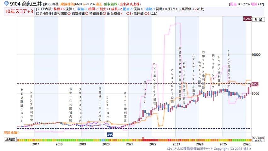
Task: Click the 495 low price marker
Action: 110,134
